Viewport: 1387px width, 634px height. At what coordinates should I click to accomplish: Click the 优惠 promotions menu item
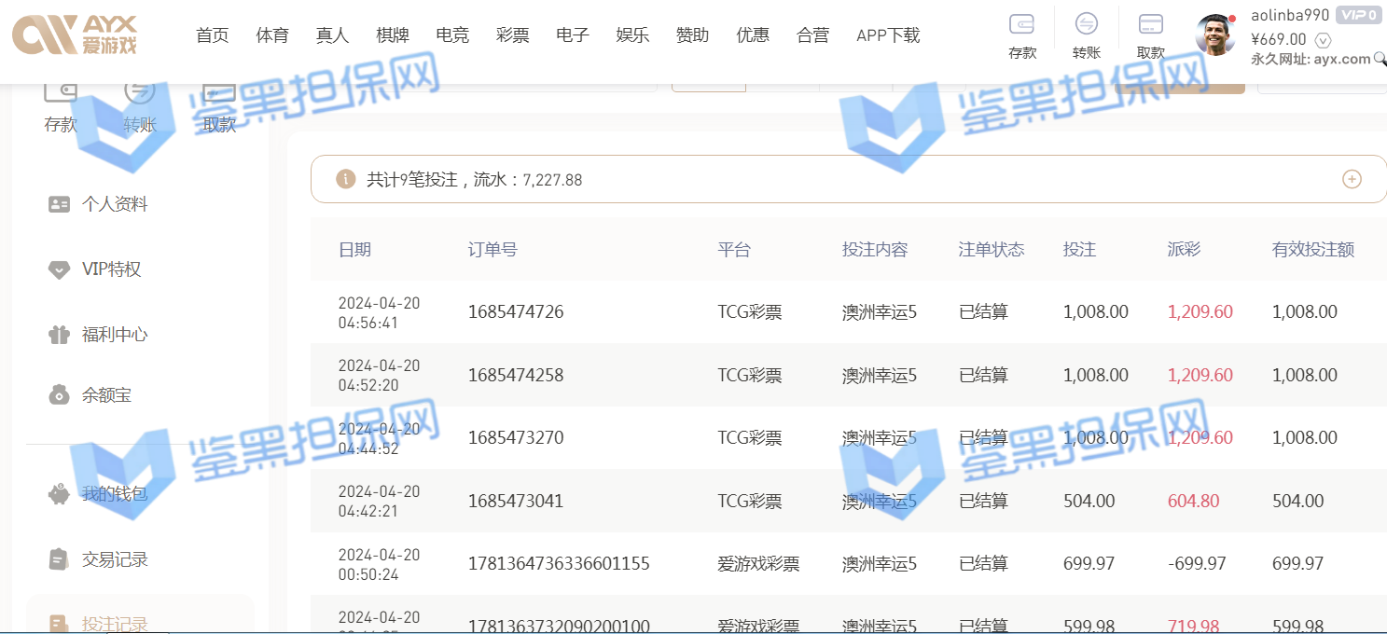753,35
